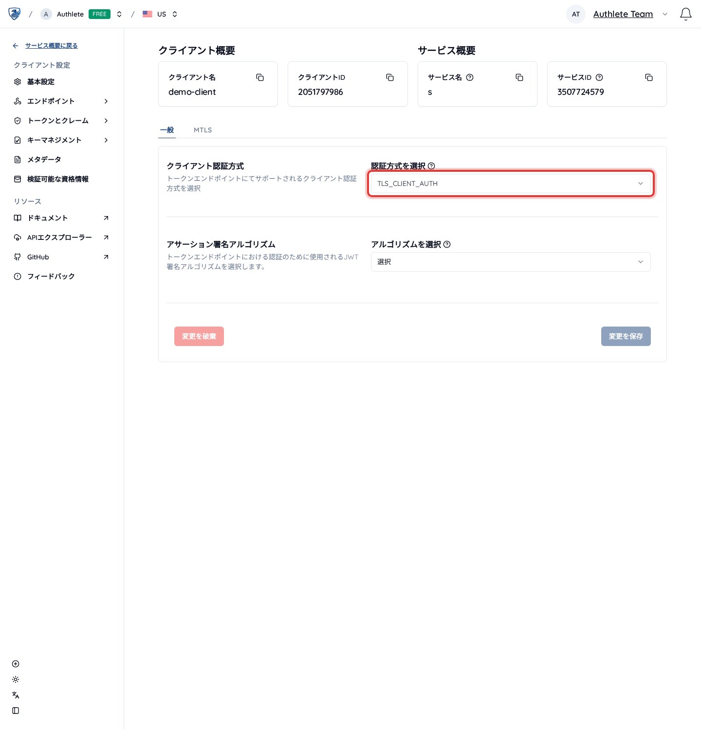Click the 基本設定 gear icon
This screenshot has height=730, width=701.
click(x=18, y=82)
